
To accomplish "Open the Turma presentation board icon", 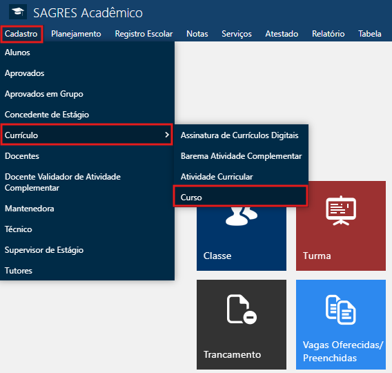I will (x=341, y=211).
